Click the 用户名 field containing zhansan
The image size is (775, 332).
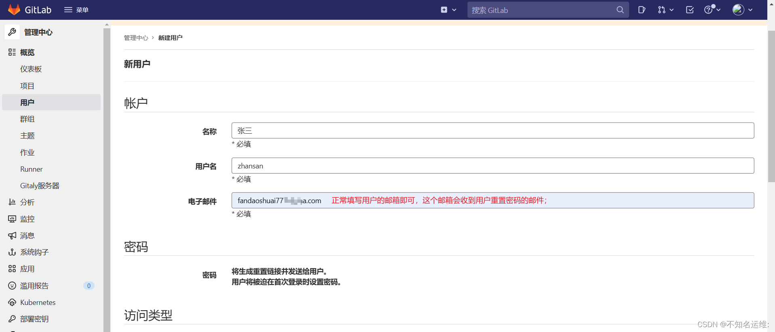[493, 166]
